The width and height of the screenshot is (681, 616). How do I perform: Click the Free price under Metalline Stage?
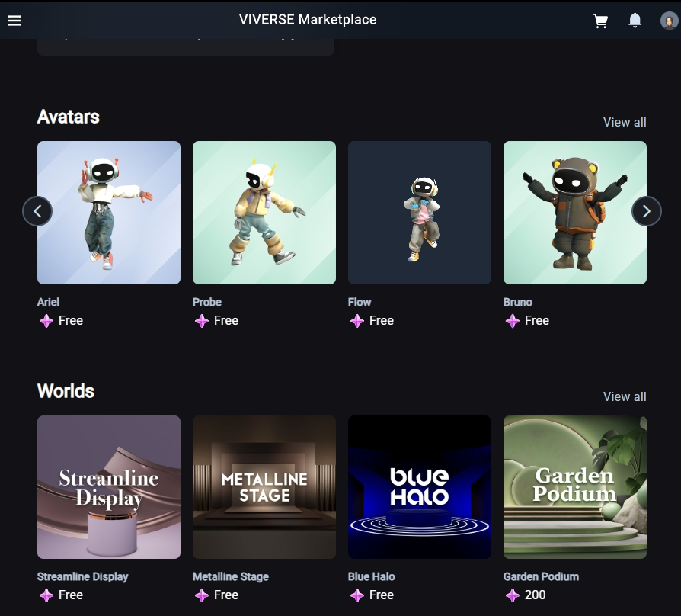[x=226, y=595]
